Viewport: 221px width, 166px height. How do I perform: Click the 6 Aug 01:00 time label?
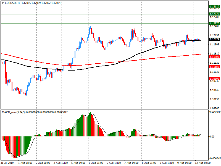click(96, 163)
